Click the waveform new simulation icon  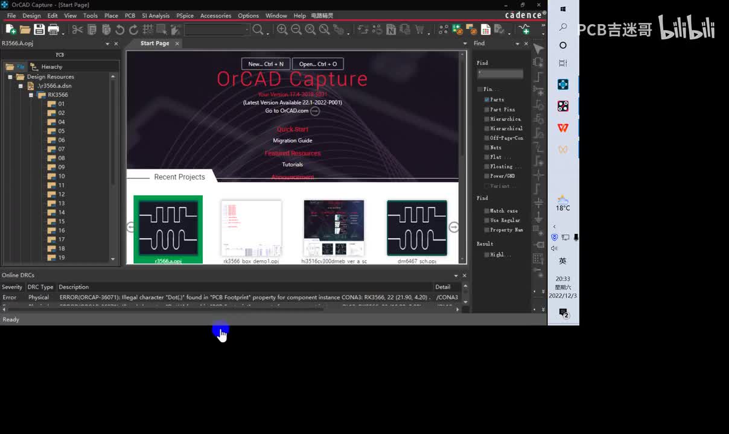click(x=524, y=29)
